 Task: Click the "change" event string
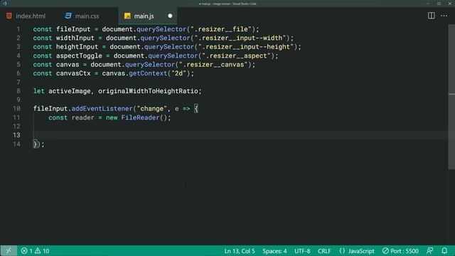151,109
